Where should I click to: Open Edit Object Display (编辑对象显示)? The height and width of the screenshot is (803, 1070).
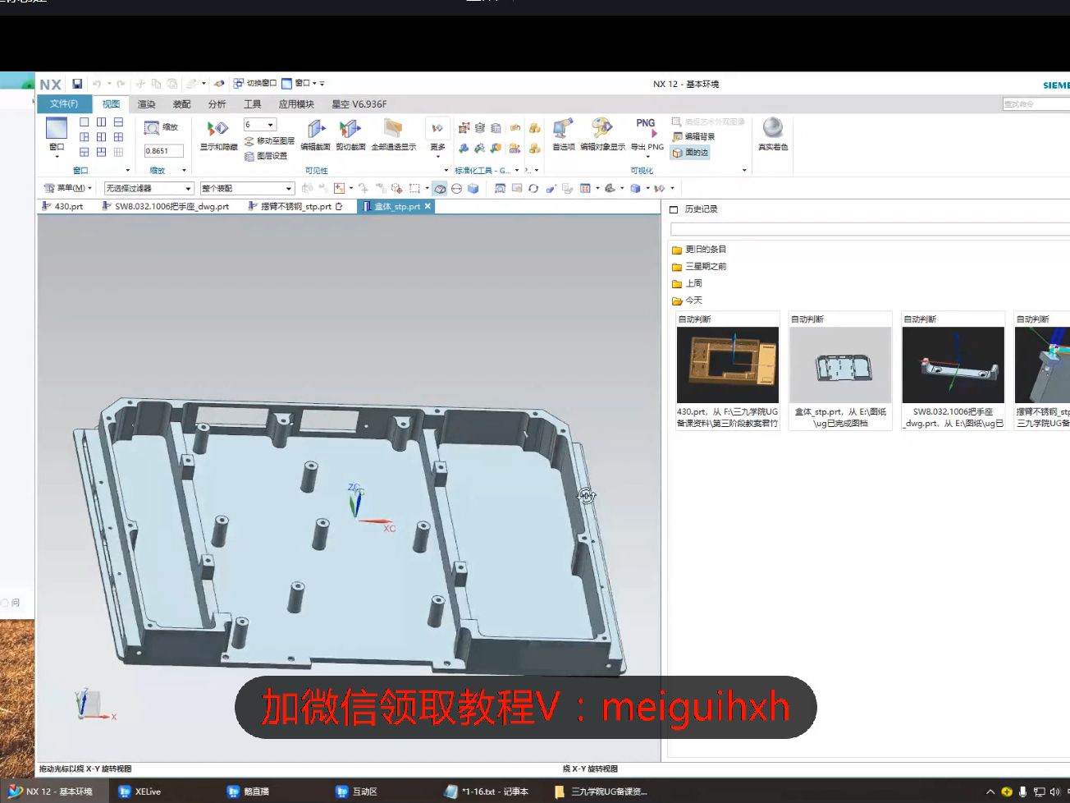pyautogui.click(x=602, y=135)
